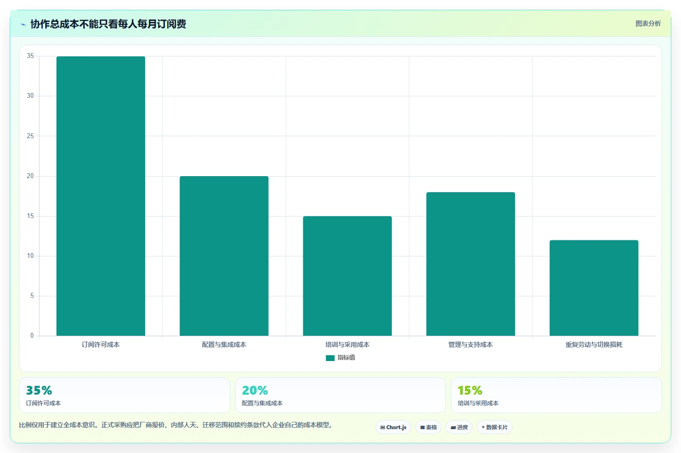Click the 重复劳动与切换损耗 axis label
Image resolution: width=681 pixels, height=453 pixels.
tap(594, 344)
